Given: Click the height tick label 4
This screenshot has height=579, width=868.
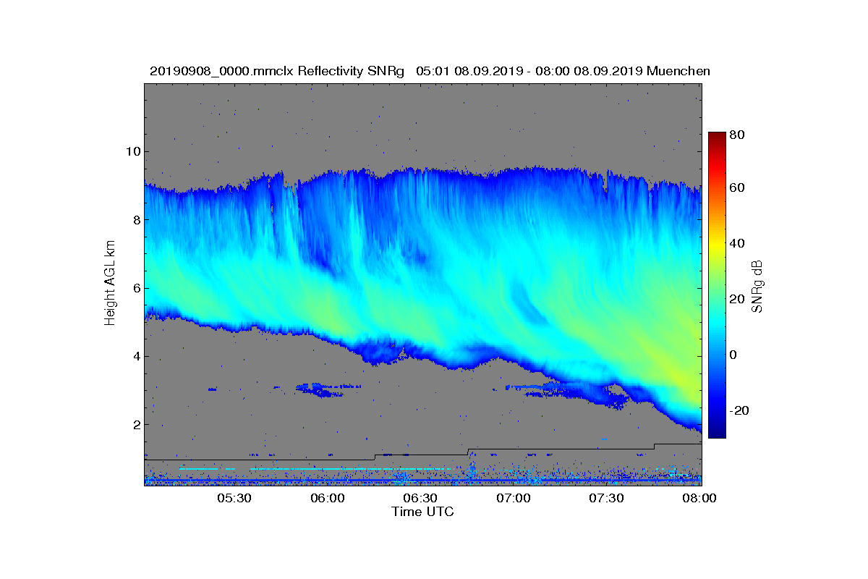Looking at the screenshot, I should point(135,356).
